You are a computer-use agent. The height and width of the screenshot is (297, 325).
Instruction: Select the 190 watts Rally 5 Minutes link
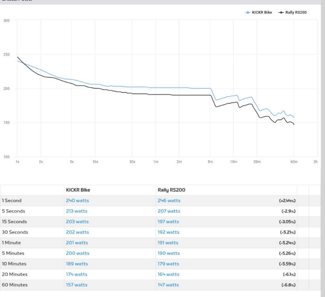pos(169,253)
